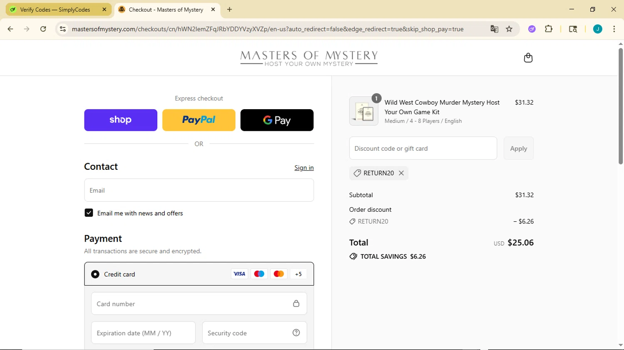Image resolution: width=624 pixels, height=350 pixels.
Task: Focus the Expiration date field
Action: coord(143,333)
